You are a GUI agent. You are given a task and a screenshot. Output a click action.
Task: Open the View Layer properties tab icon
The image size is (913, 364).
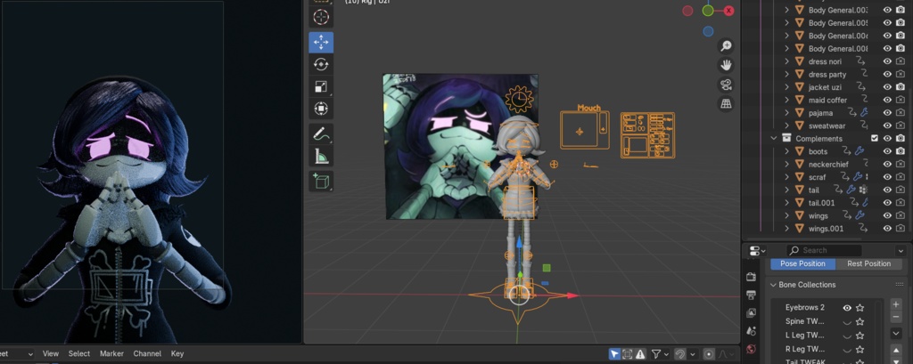[751, 313]
